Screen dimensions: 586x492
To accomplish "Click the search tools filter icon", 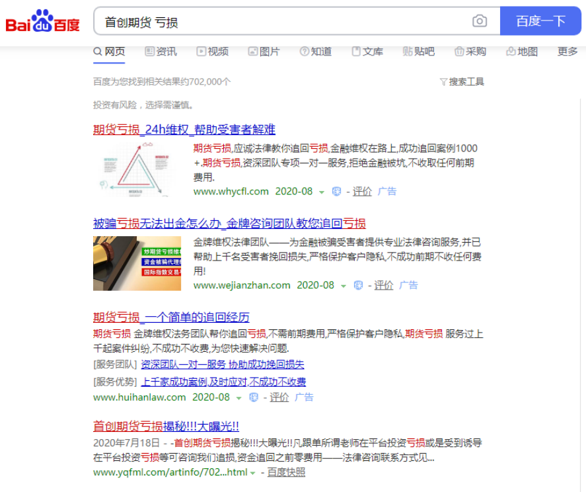I will 443,81.
